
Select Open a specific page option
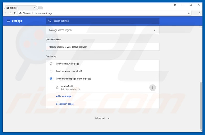(51, 79)
